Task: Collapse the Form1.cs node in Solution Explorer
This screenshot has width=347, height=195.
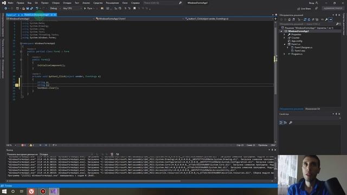Action: [x=285, y=44]
